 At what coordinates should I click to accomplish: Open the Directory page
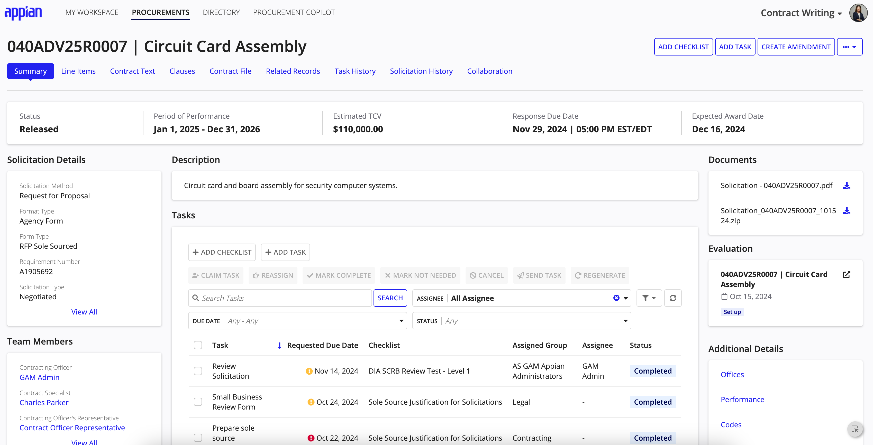(221, 13)
